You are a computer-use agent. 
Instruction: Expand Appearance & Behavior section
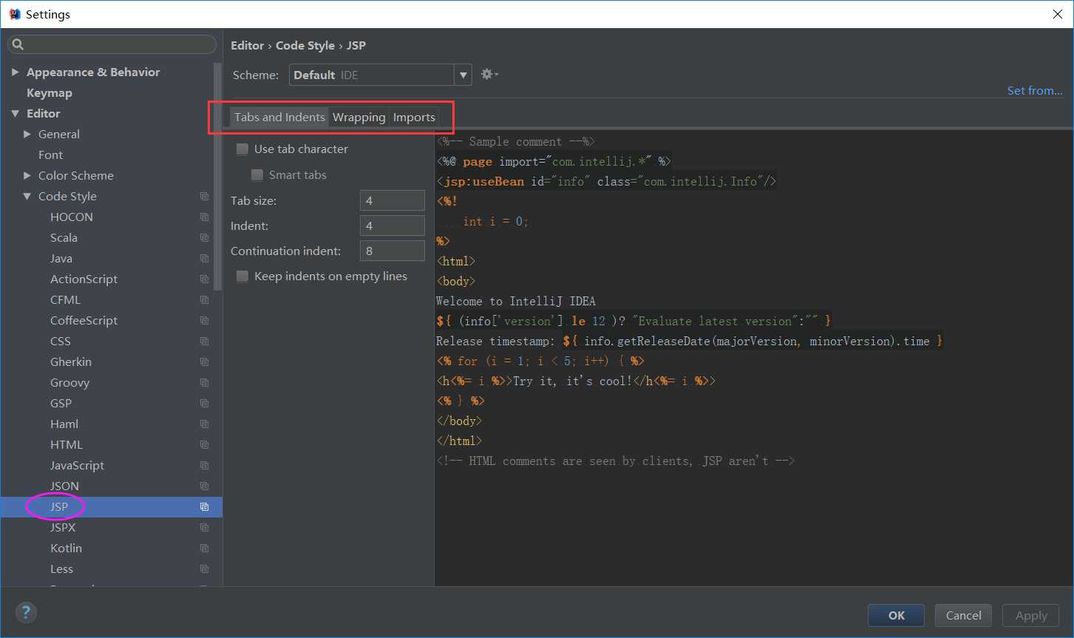tap(15, 72)
